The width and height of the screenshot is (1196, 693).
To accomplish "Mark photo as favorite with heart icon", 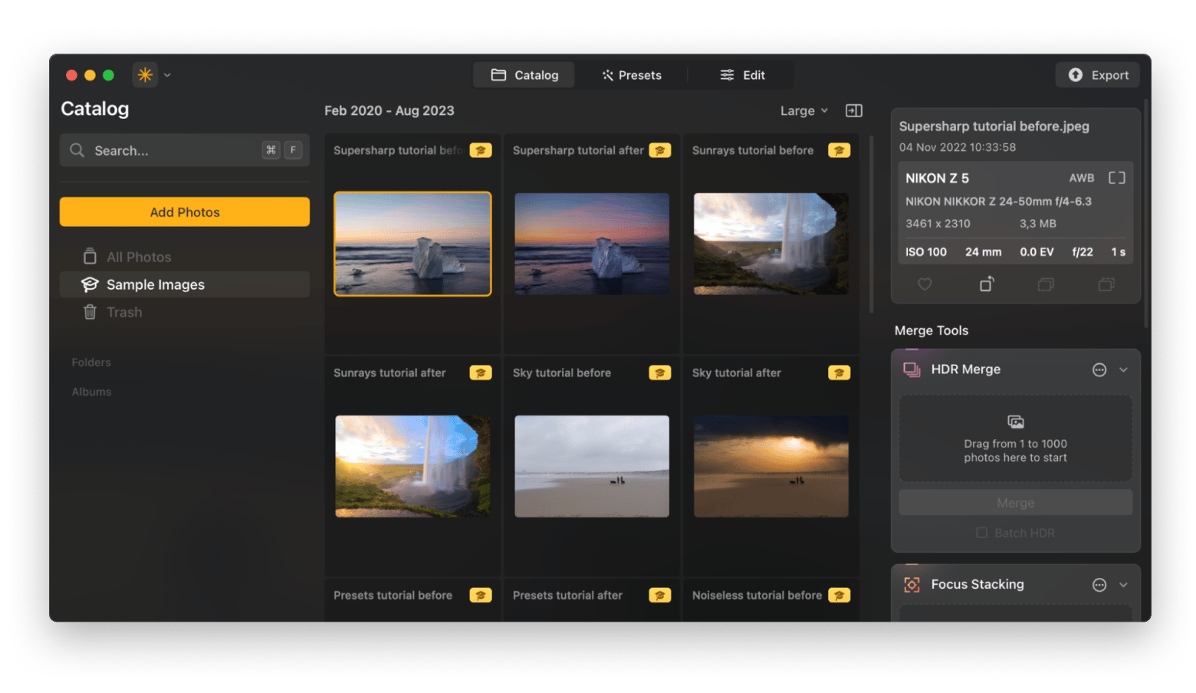I will click(925, 284).
